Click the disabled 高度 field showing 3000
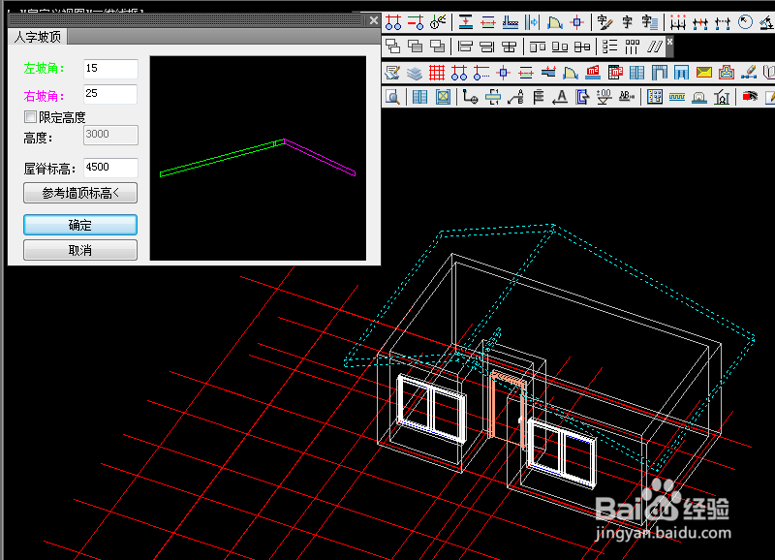 pyautogui.click(x=110, y=135)
